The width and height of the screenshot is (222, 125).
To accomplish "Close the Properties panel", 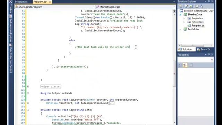I will (x=212, y=55).
